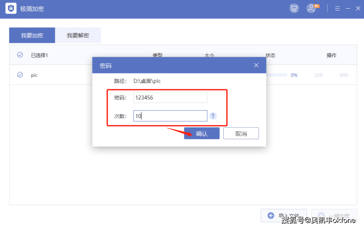364x228 pixels.
Task: Open the shopping cart icon
Action: [294, 9]
